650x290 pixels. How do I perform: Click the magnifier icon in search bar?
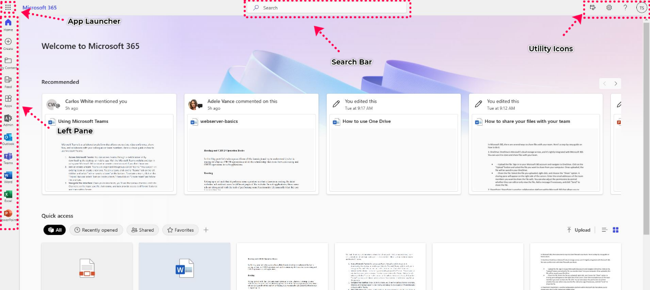pyautogui.click(x=256, y=8)
